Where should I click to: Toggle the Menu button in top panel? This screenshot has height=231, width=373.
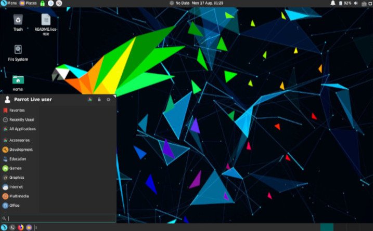[x=9, y=3]
